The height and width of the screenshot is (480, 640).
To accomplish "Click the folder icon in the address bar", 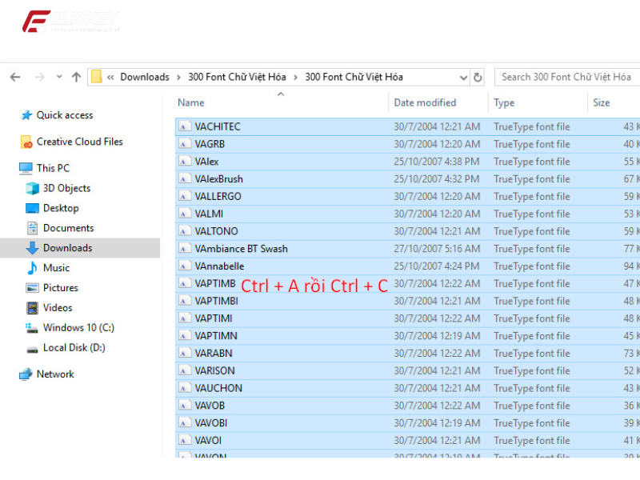I will click(x=97, y=77).
